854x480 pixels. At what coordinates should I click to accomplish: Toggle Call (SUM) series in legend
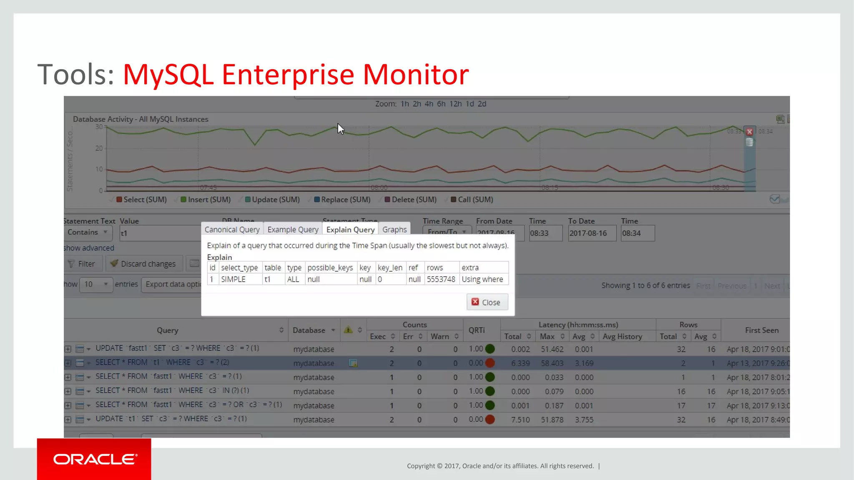click(x=472, y=200)
